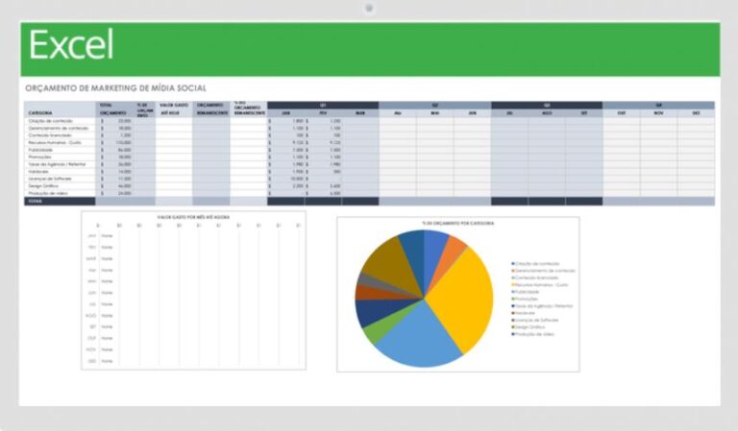Screen dimensions: 738x431
Task: Select 'Produção de vídeo' entry in pie legend
Action: tap(534, 334)
